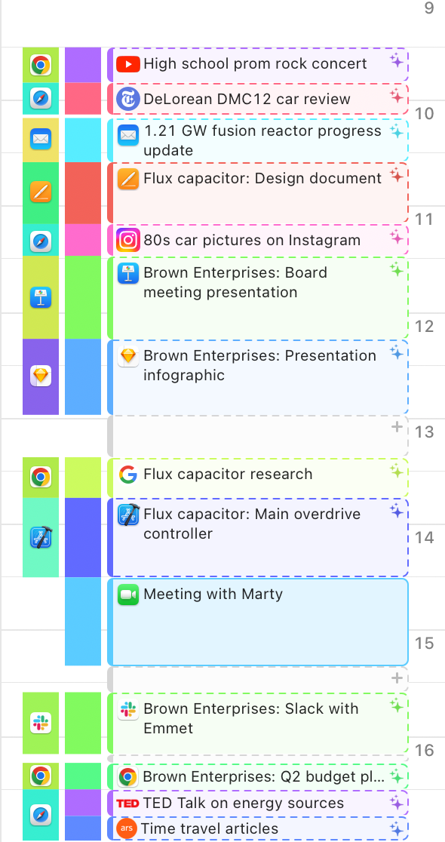Image resolution: width=445 pixels, height=842 pixels.
Task: Click the pink color bar next to 80s car pictures
Action: click(x=83, y=239)
